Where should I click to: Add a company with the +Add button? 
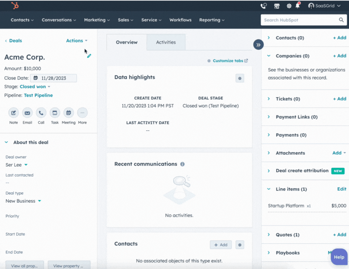tap(339, 56)
